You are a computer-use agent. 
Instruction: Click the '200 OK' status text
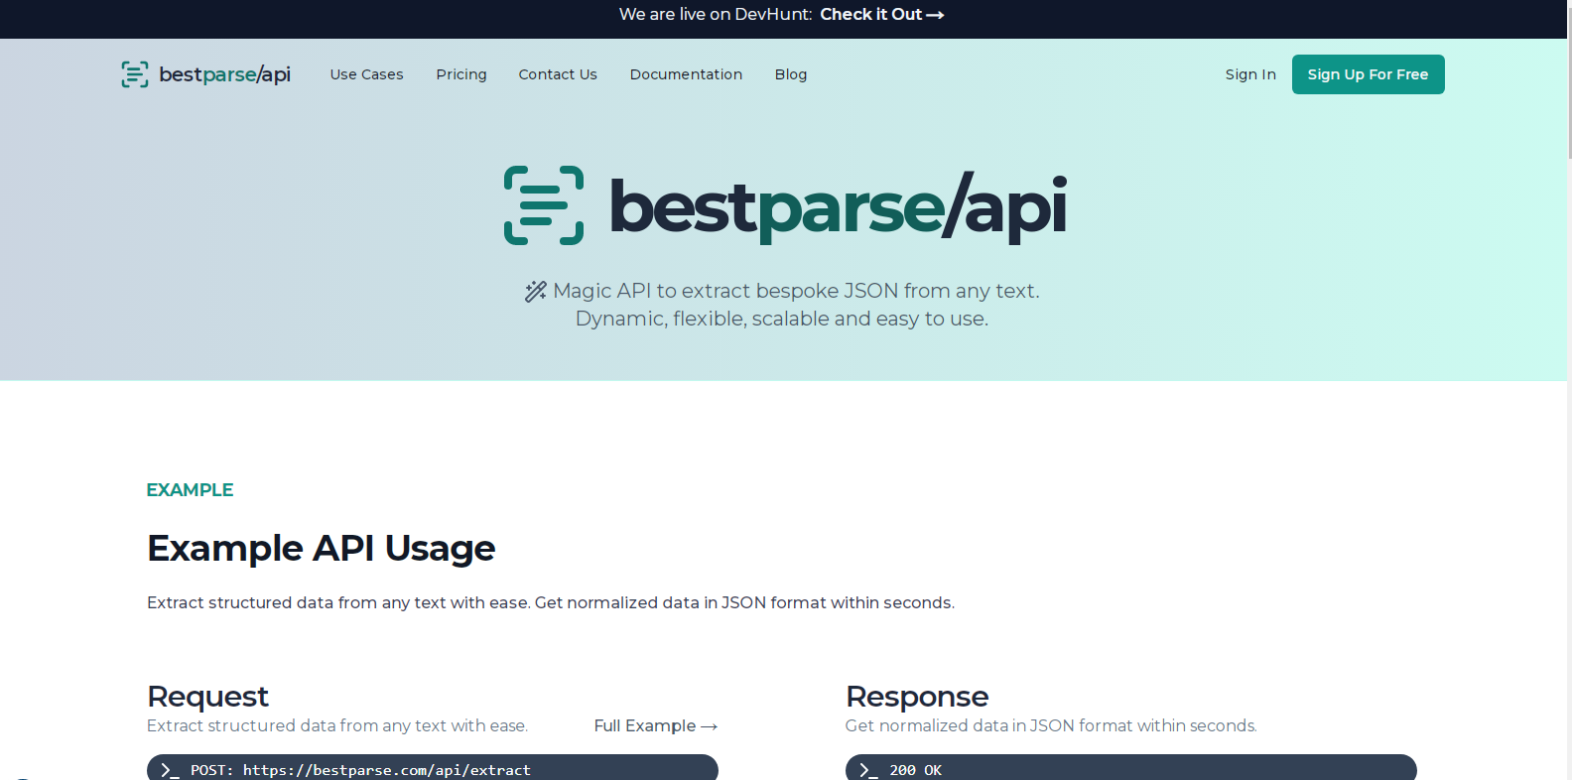tap(916, 770)
